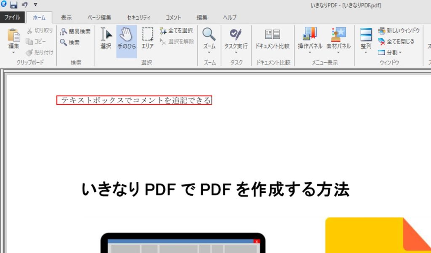Open ドキュメント比較 document compare
431x253 pixels.
pos(272,39)
